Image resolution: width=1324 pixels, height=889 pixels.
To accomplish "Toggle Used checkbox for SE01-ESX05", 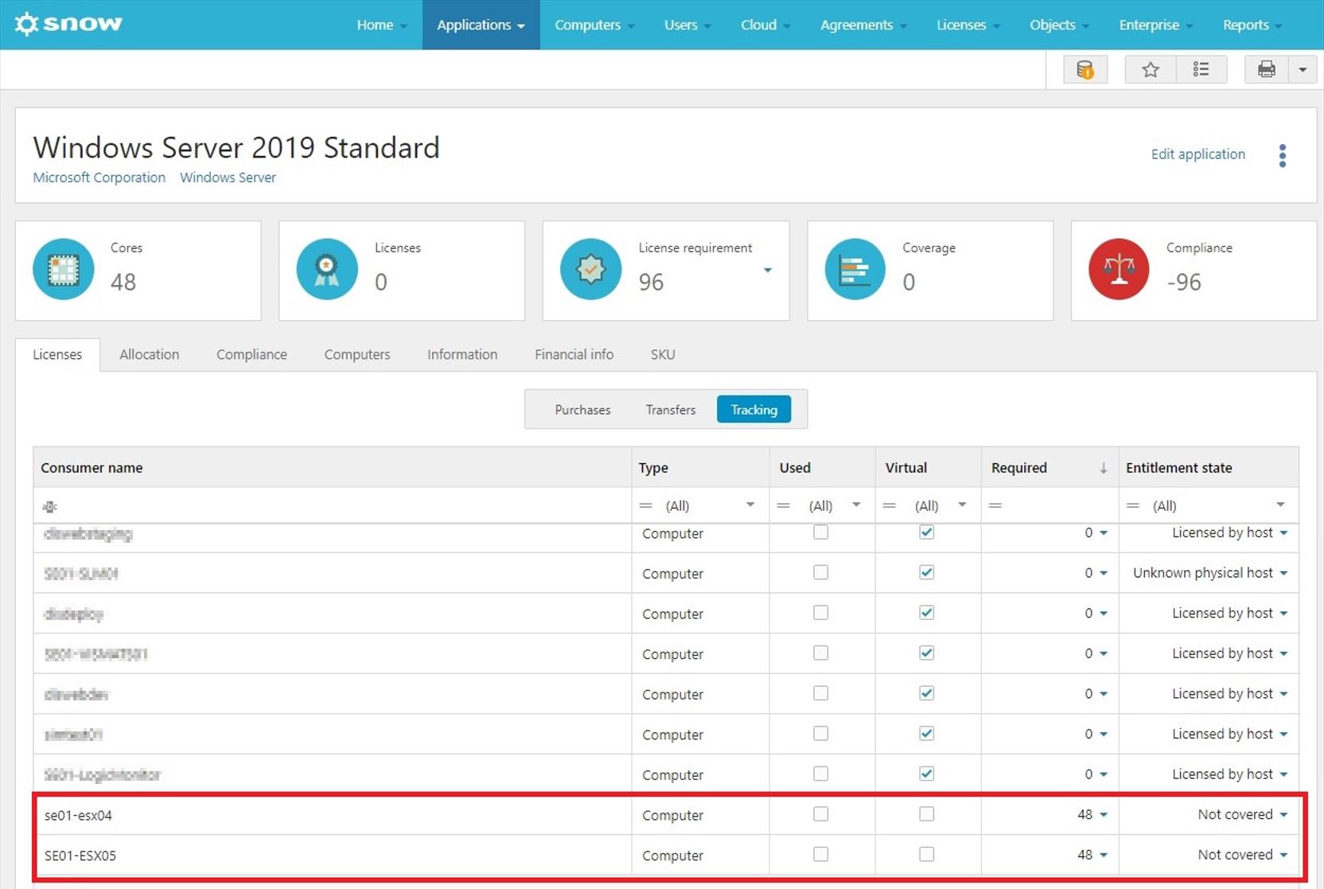I will coord(821,854).
